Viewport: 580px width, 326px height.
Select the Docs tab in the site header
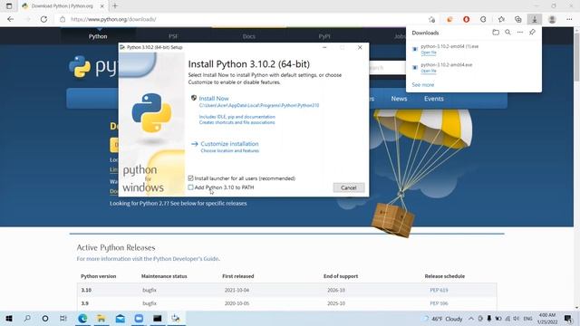click(x=249, y=36)
